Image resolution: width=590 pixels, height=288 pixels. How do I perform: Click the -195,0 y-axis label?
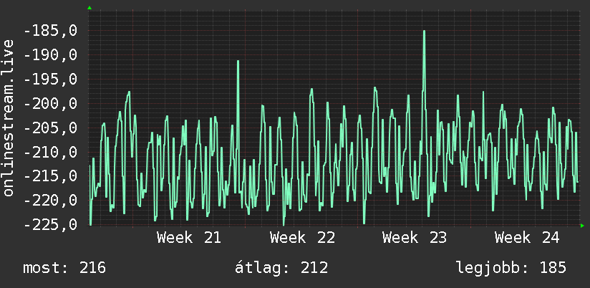50,80
